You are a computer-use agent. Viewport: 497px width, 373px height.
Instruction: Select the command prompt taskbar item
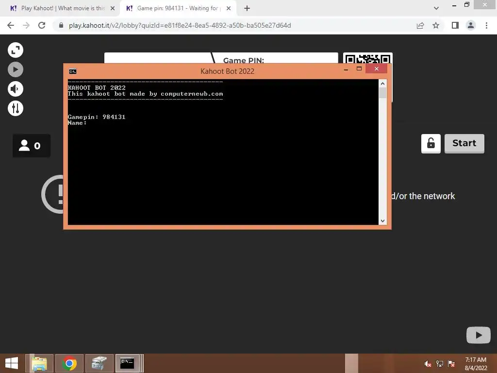coord(128,363)
